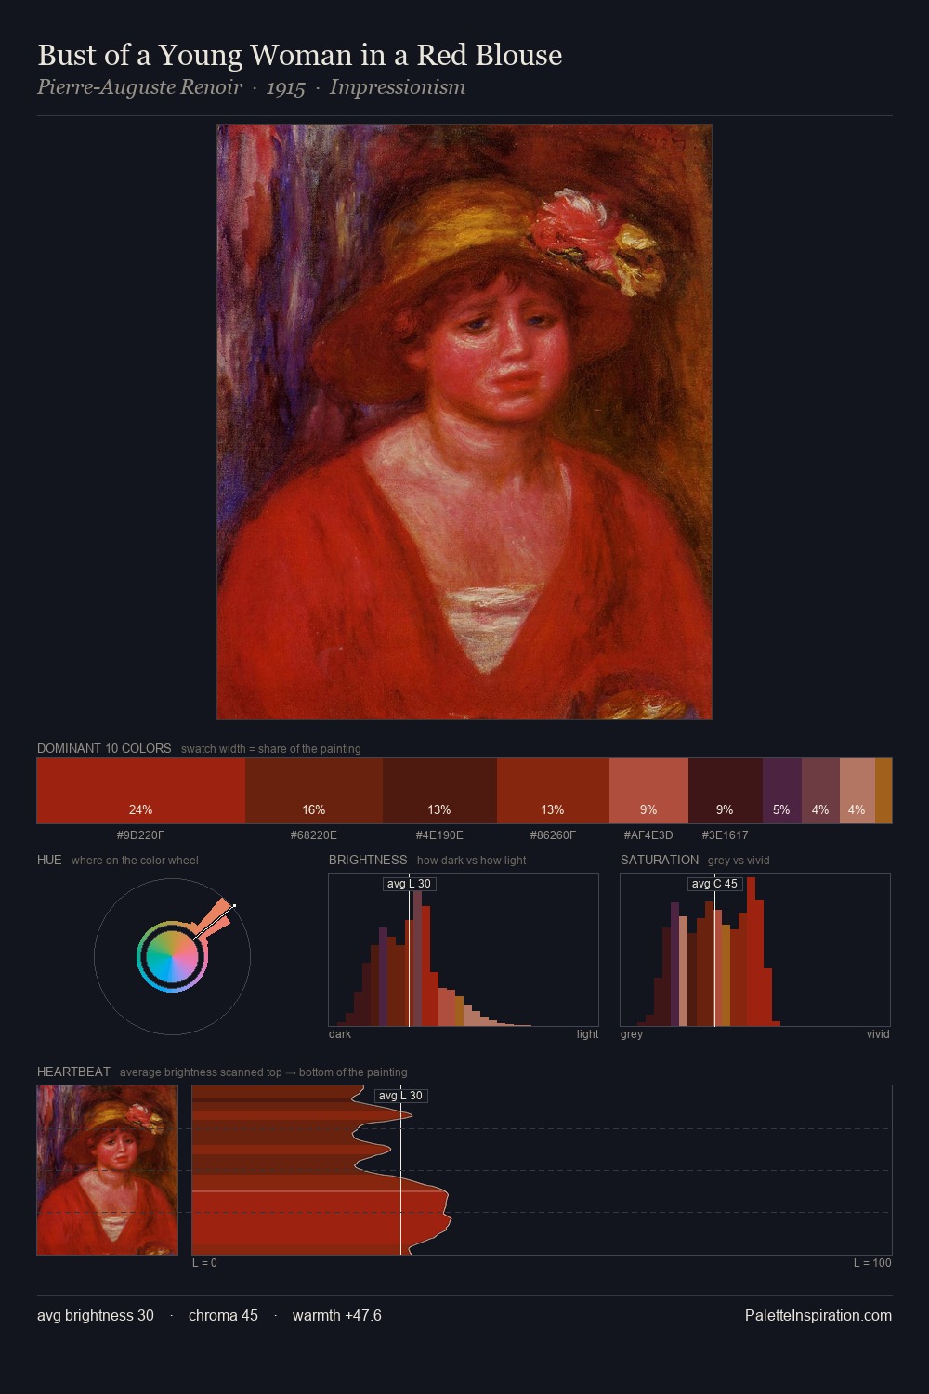
Task: Click the 4% mauve swatch
Action: [820, 791]
